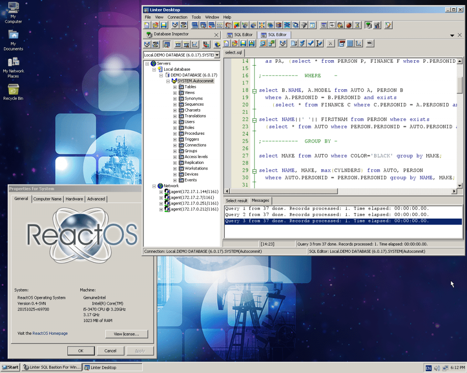Open the connection selector dropdown above the tree
This screenshot has height=373, width=467.
tap(218, 55)
